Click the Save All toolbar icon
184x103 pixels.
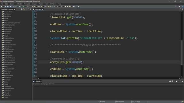point(8,7)
